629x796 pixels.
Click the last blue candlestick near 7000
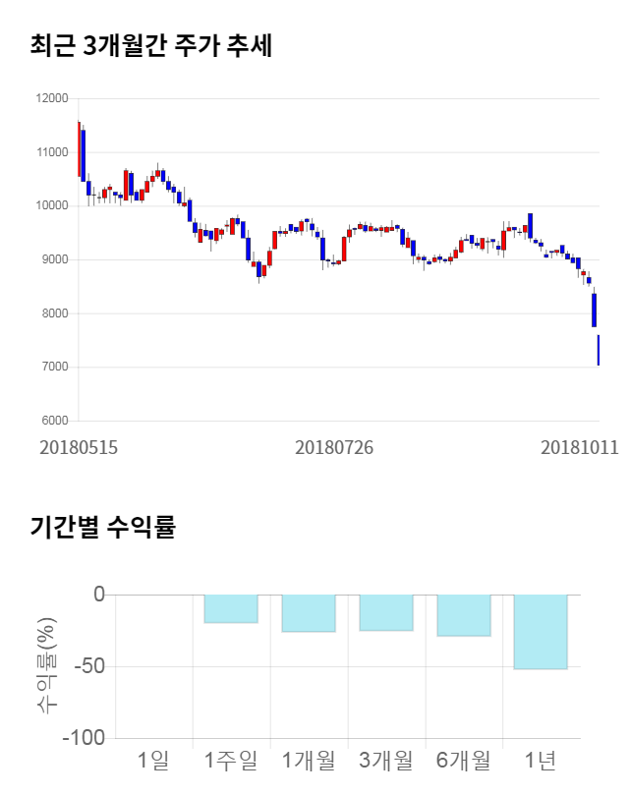tap(598, 350)
